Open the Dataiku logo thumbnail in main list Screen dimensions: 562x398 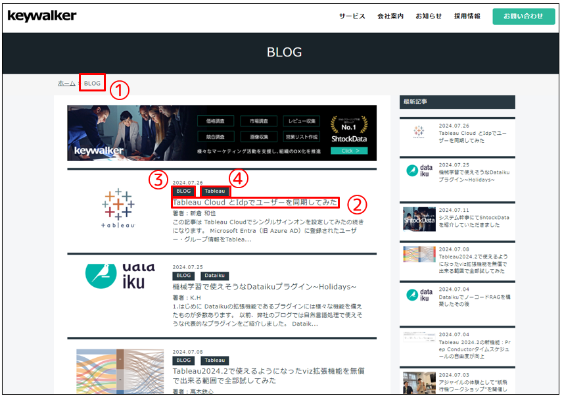coord(120,276)
